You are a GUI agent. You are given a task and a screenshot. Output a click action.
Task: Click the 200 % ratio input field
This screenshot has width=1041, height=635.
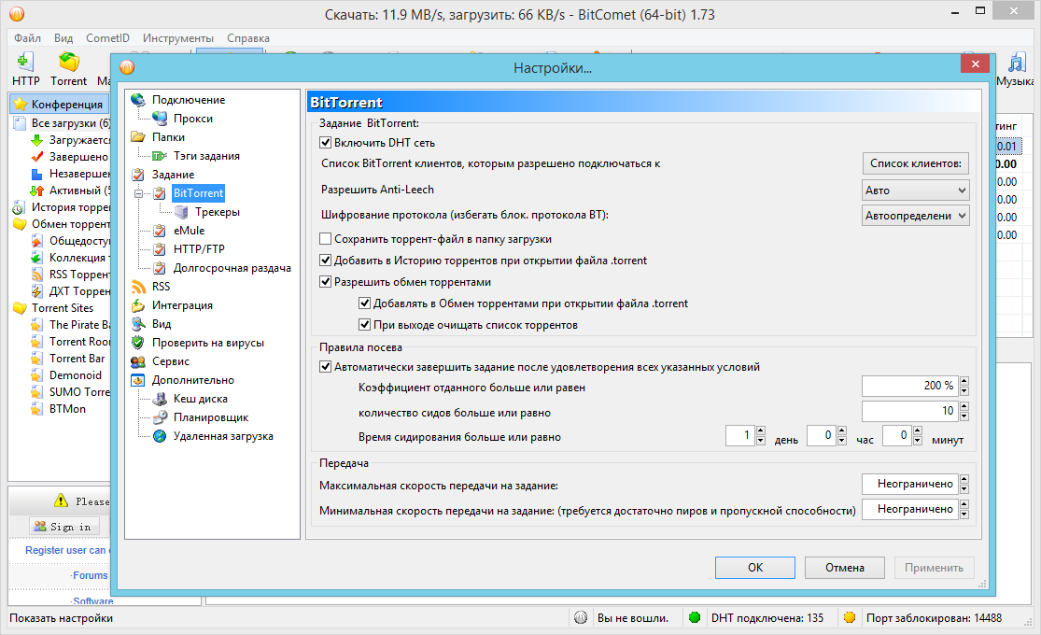click(x=909, y=386)
